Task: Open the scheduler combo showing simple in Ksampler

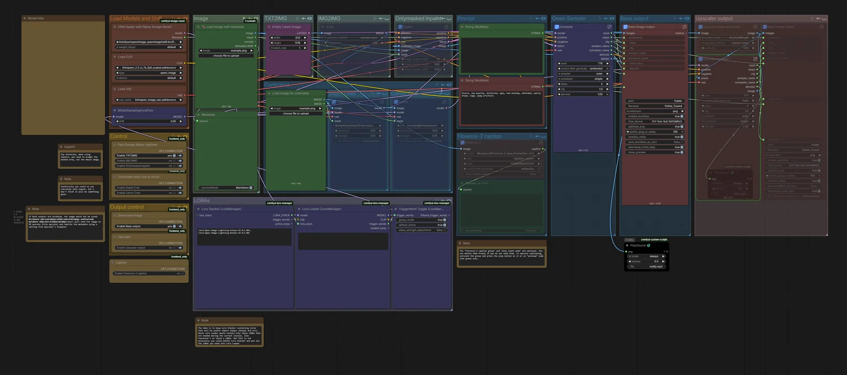Action: (x=583, y=79)
